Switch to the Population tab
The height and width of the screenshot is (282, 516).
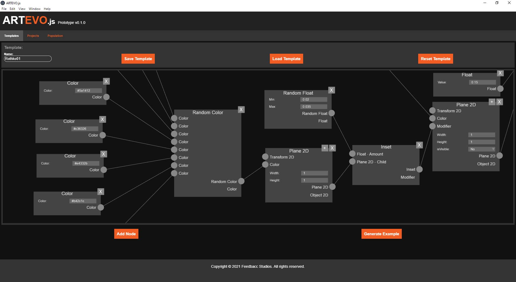pos(55,36)
